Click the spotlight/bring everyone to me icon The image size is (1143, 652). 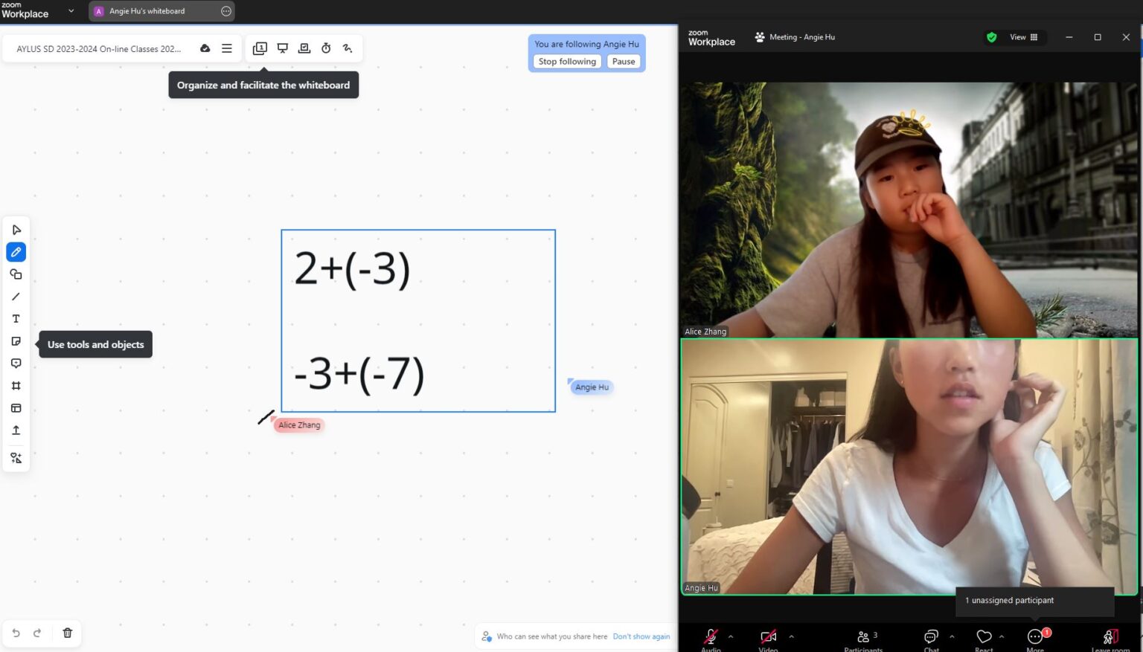tap(304, 48)
